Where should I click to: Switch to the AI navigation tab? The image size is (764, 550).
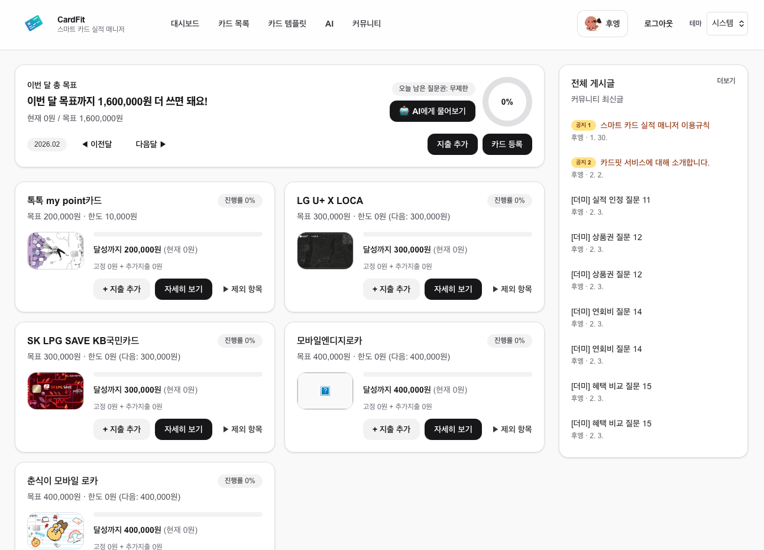tap(329, 24)
